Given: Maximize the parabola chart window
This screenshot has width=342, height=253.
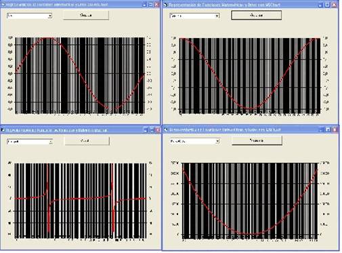Looking at the screenshot, I should [328, 130].
